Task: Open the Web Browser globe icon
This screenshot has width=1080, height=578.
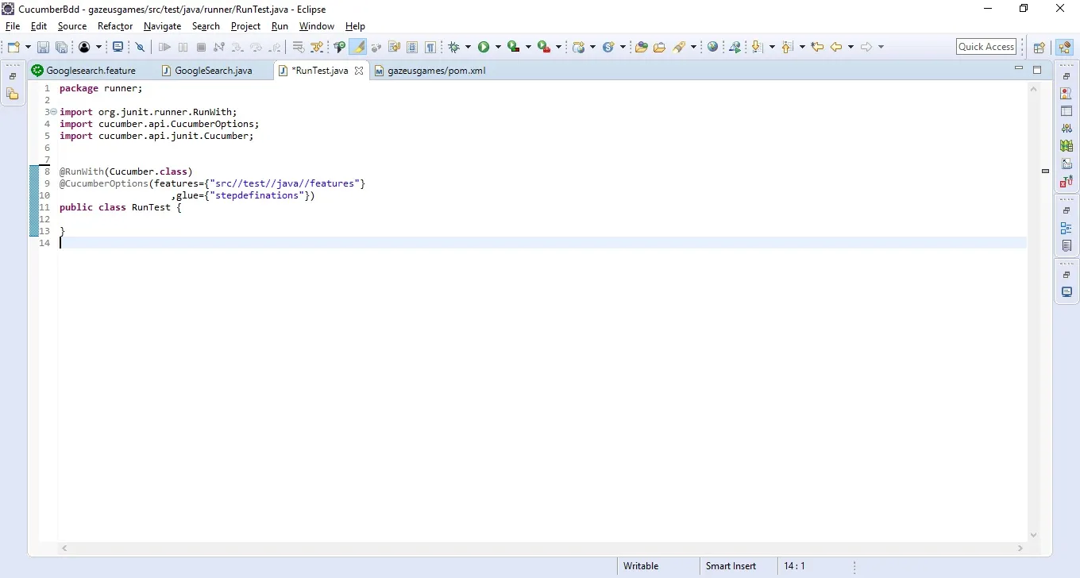Action: pyautogui.click(x=713, y=47)
